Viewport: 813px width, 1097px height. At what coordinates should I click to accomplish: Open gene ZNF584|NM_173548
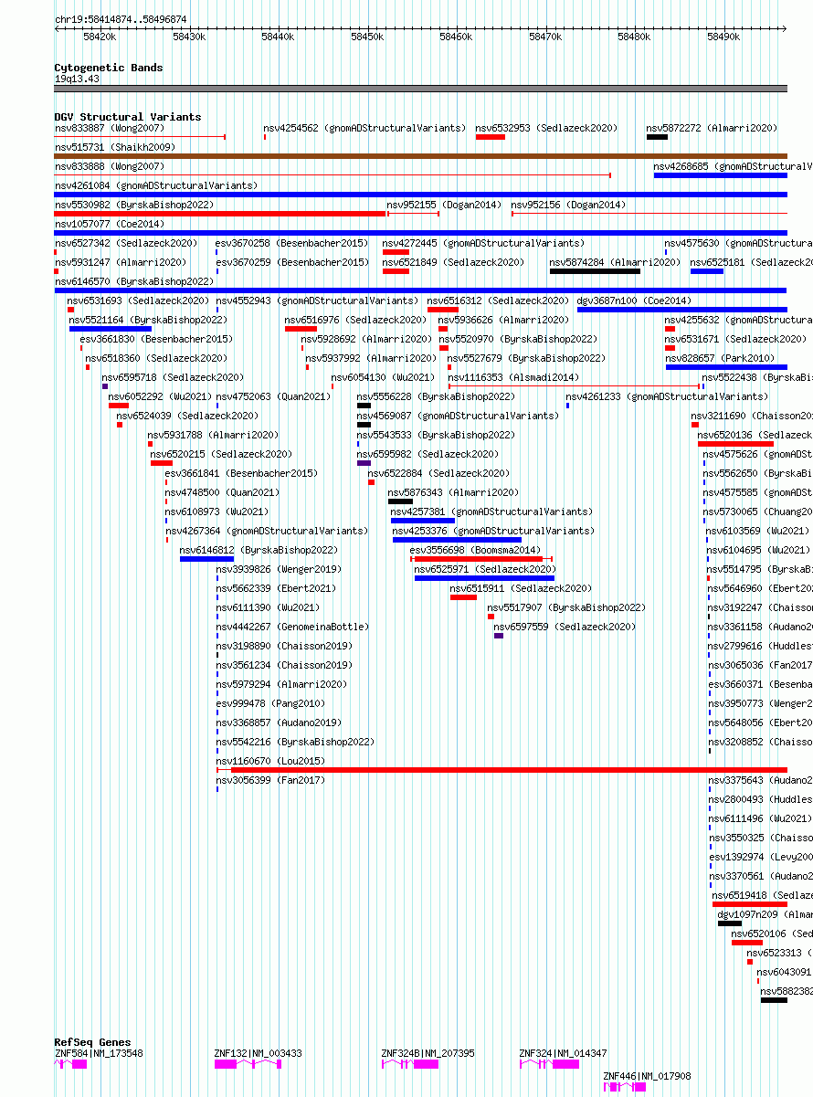pyautogui.click(x=99, y=1053)
